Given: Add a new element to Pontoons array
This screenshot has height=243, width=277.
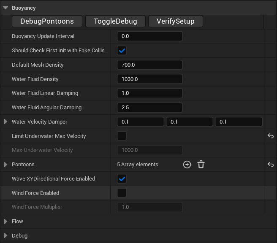Looking at the screenshot, I should pyautogui.click(x=187, y=165).
